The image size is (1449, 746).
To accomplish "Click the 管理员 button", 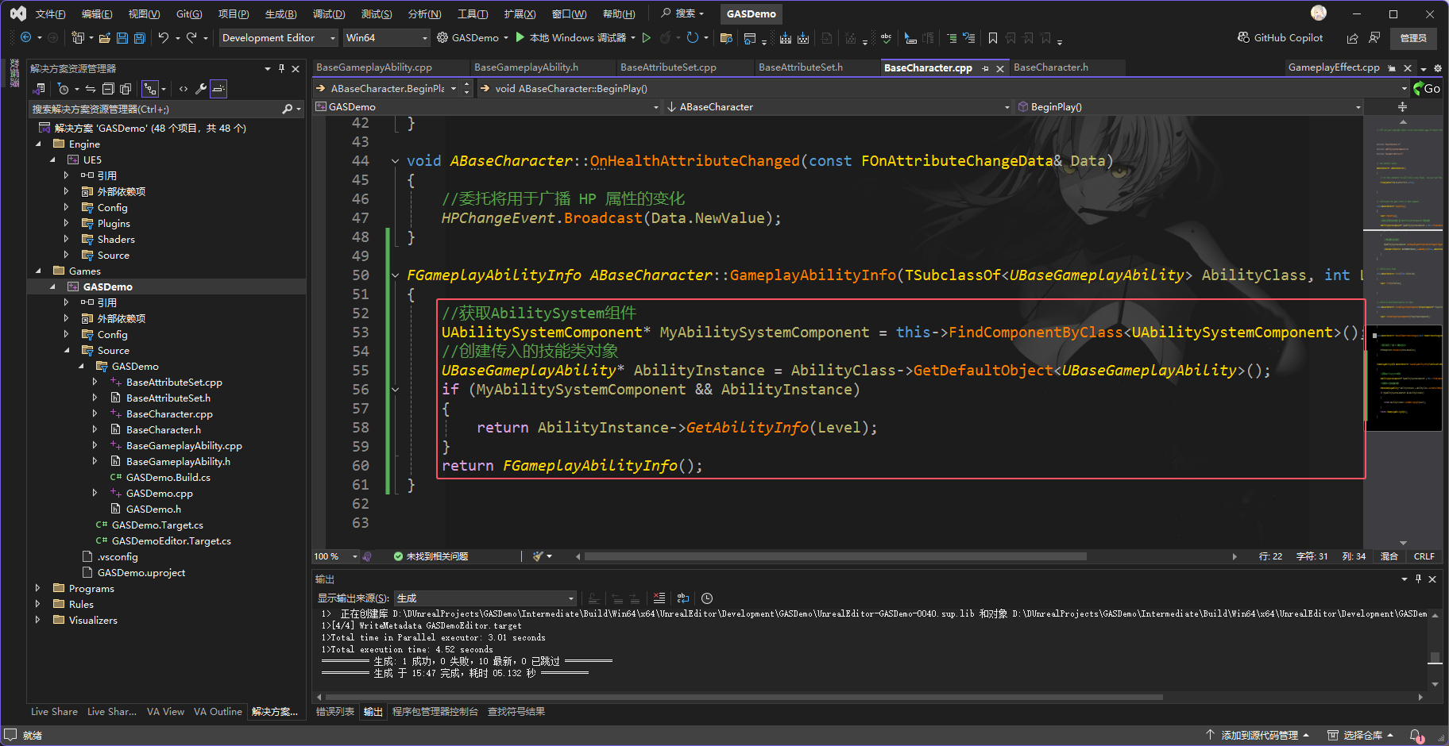I will tap(1413, 37).
